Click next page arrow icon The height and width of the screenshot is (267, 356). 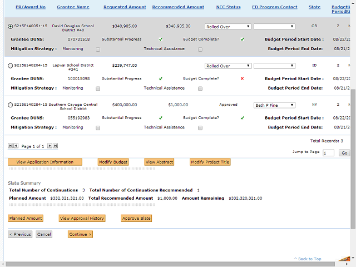50,146
